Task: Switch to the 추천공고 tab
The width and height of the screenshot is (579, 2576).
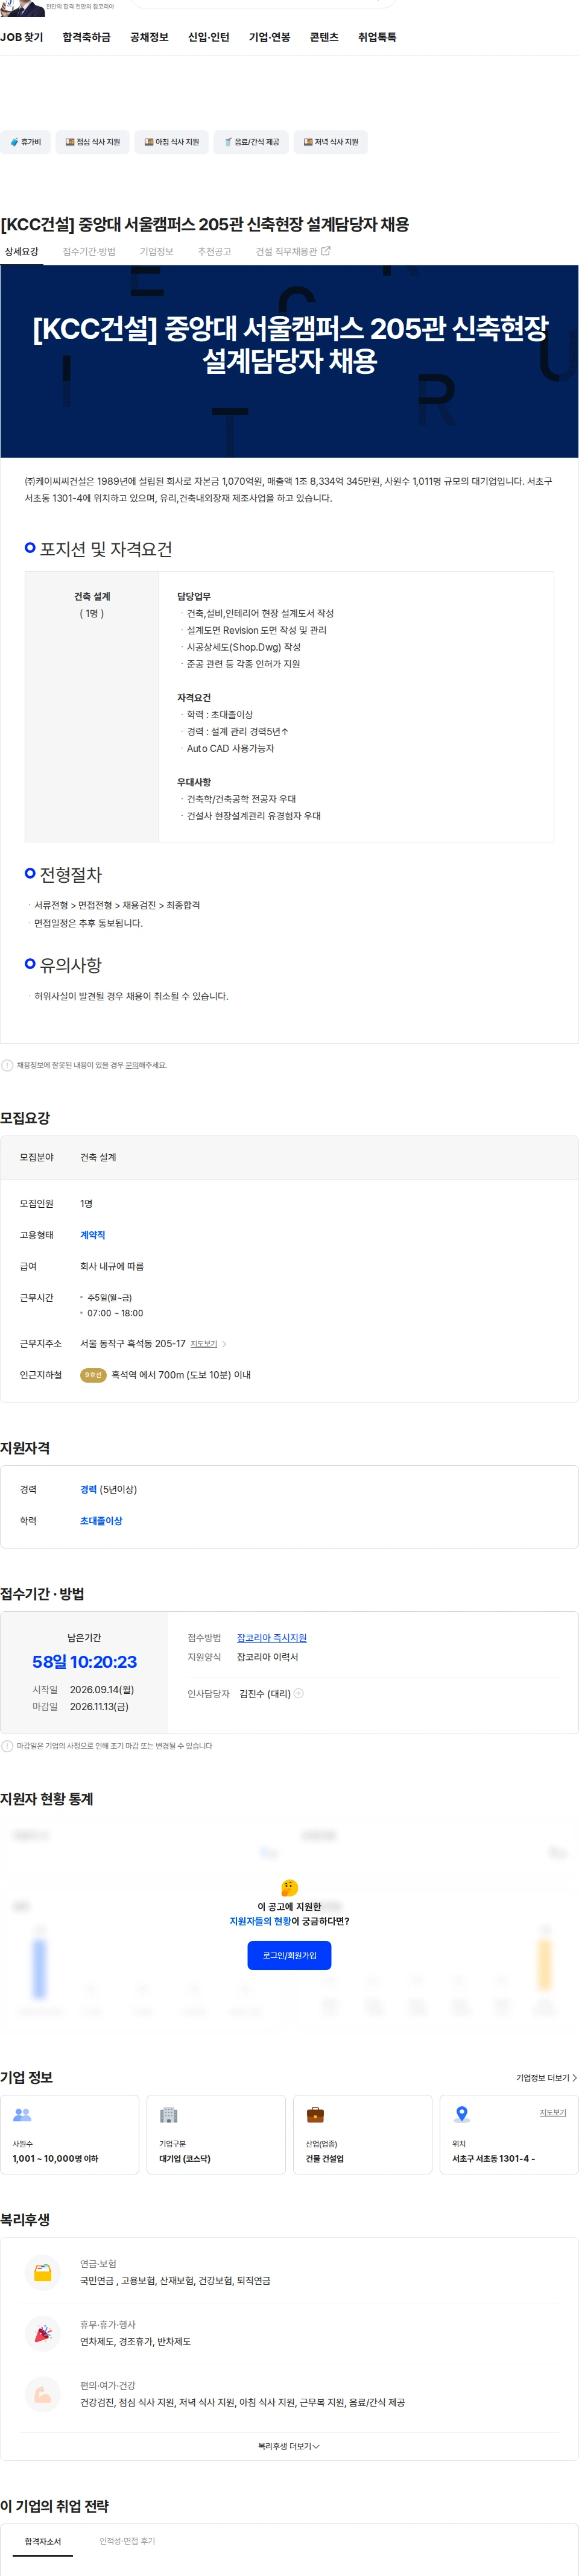Action: (x=214, y=251)
